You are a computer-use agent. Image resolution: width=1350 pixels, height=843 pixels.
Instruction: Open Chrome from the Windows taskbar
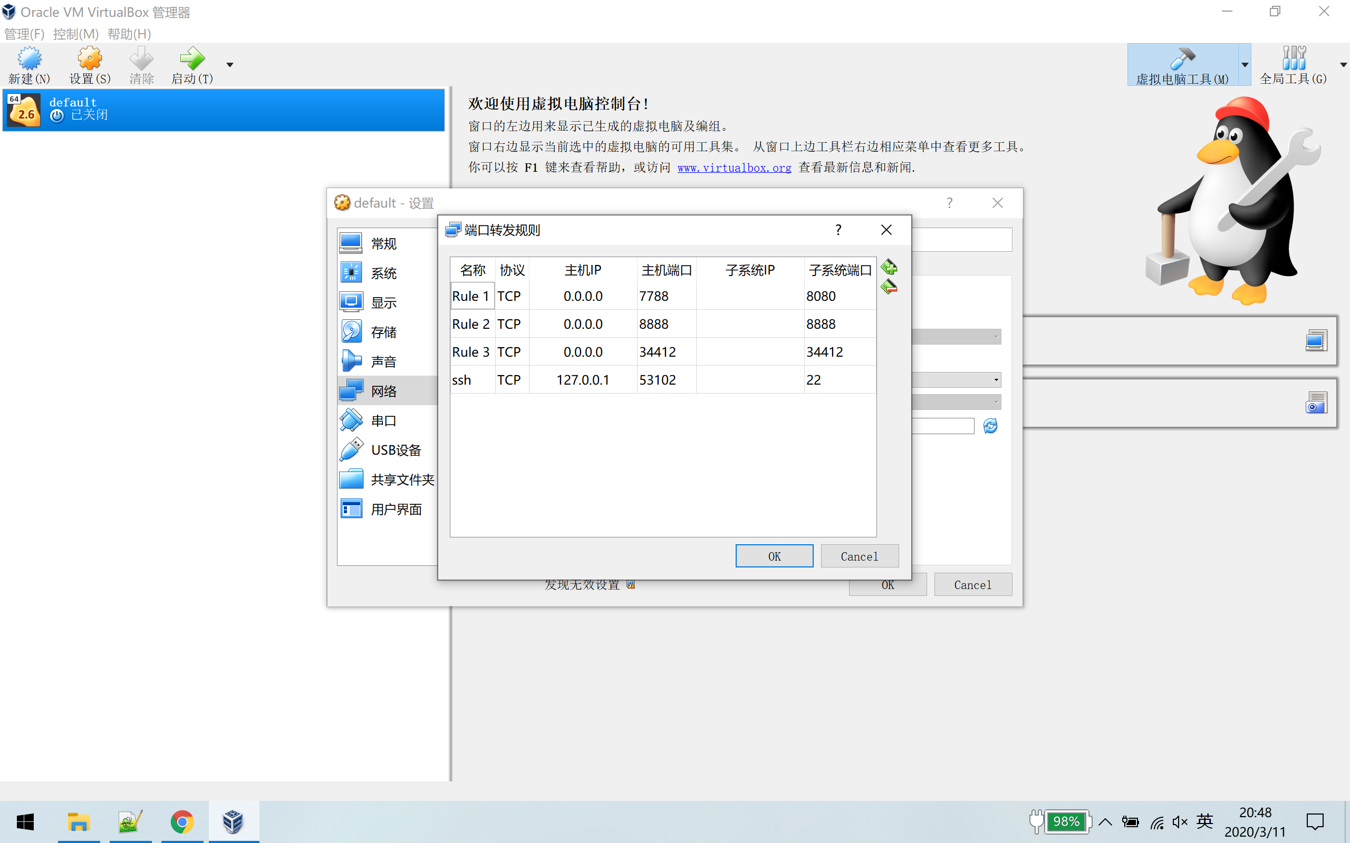pyautogui.click(x=182, y=822)
